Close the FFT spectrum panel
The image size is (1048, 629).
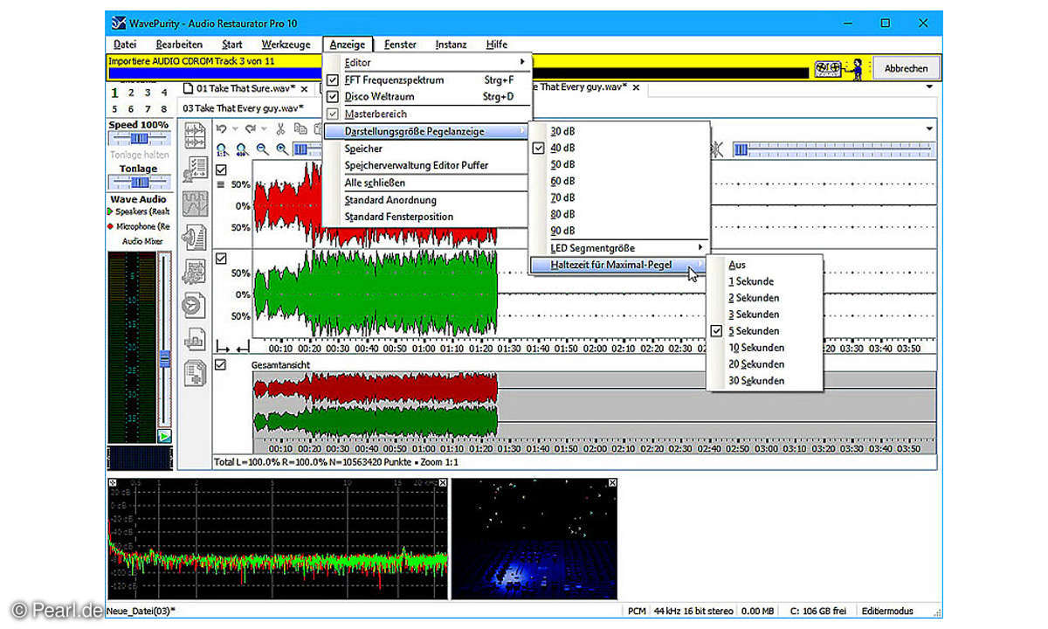click(x=443, y=483)
